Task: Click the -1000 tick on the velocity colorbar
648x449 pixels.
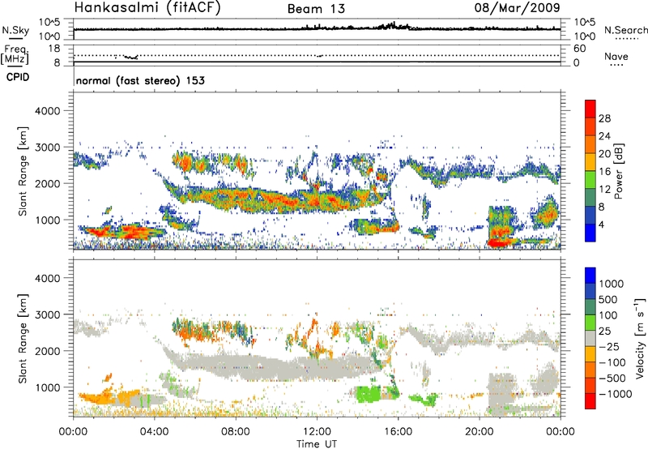Action: 615,394
